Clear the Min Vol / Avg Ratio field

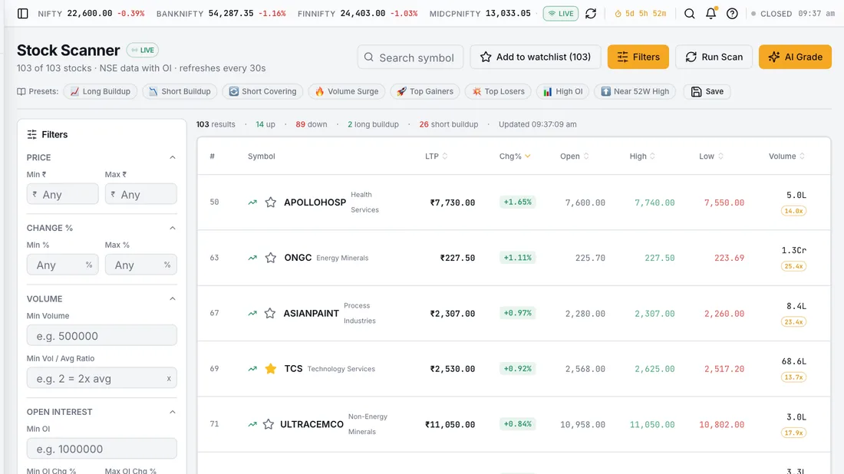[x=169, y=379]
